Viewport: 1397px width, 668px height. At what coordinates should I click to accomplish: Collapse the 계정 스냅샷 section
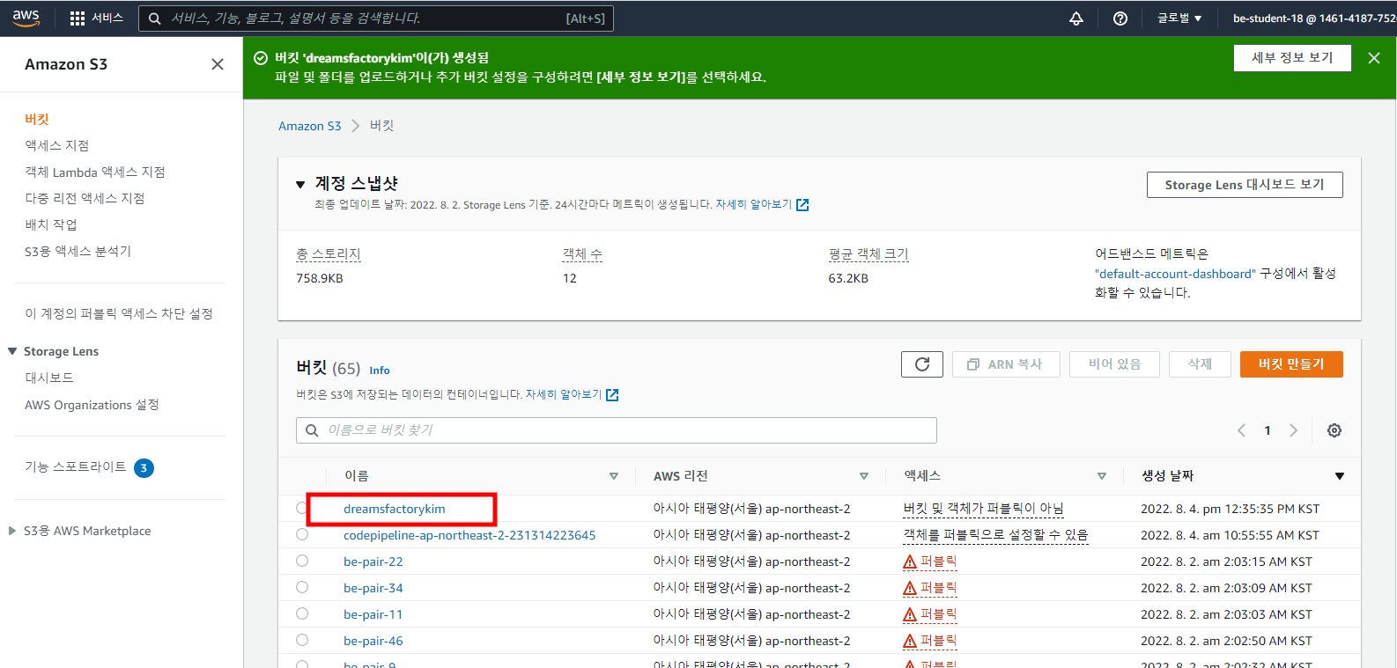tap(300, 185)
